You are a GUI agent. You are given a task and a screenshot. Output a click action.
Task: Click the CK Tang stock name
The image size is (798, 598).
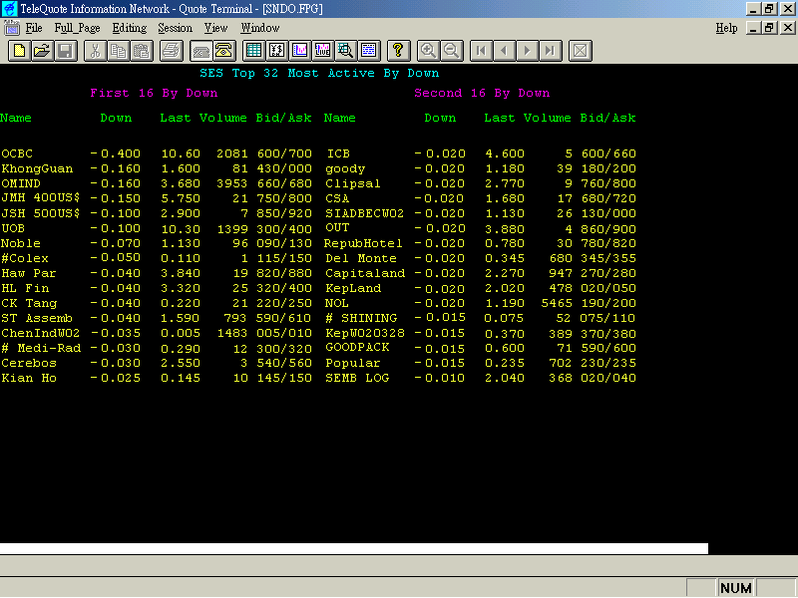[29, 304]
